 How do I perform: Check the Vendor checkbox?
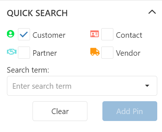tap(107, 52)
